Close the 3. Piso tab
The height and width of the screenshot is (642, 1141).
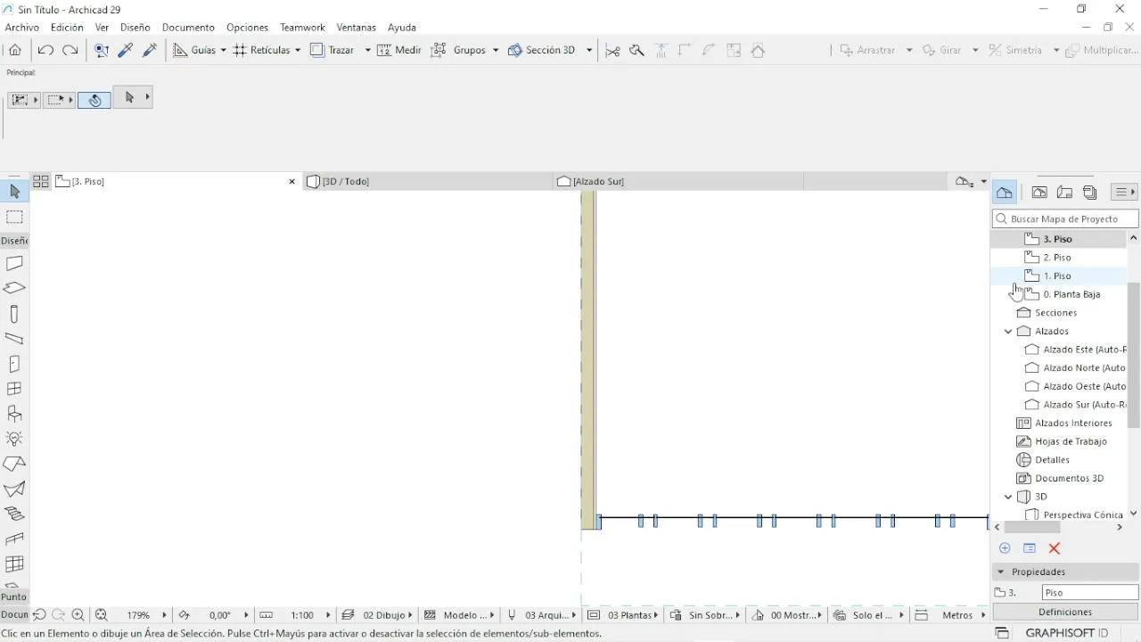pyautogui.click(x=291, y=182)
